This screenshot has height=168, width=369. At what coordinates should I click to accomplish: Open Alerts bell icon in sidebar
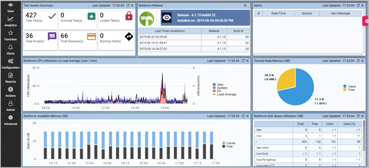tap(10, 47)
